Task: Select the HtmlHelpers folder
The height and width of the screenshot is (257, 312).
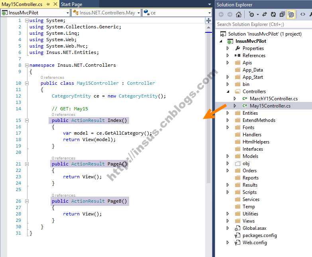Action: click(x=256, y=142)
